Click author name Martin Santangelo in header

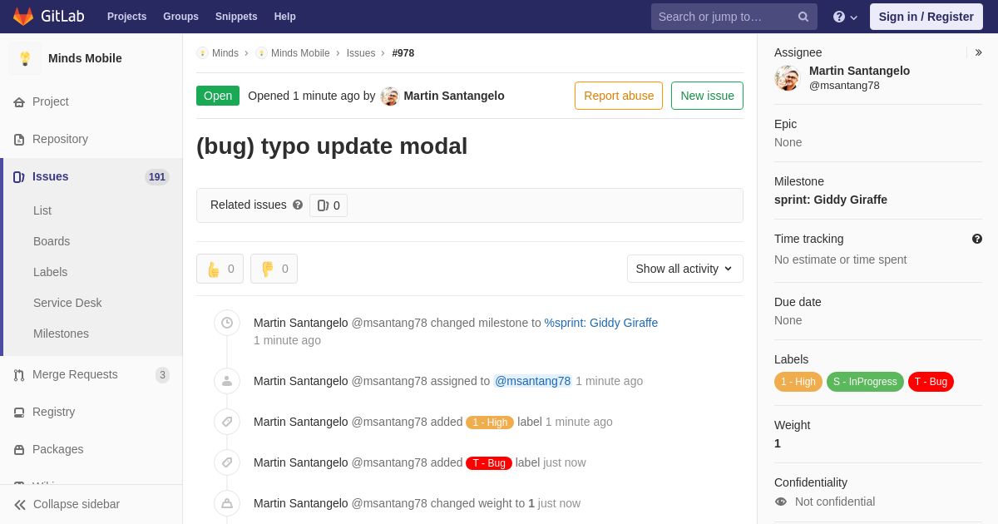[454, 96]
